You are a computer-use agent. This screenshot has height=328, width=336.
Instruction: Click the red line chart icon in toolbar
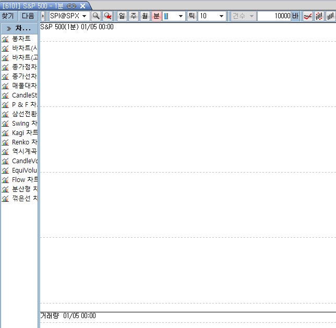point(308,16)
